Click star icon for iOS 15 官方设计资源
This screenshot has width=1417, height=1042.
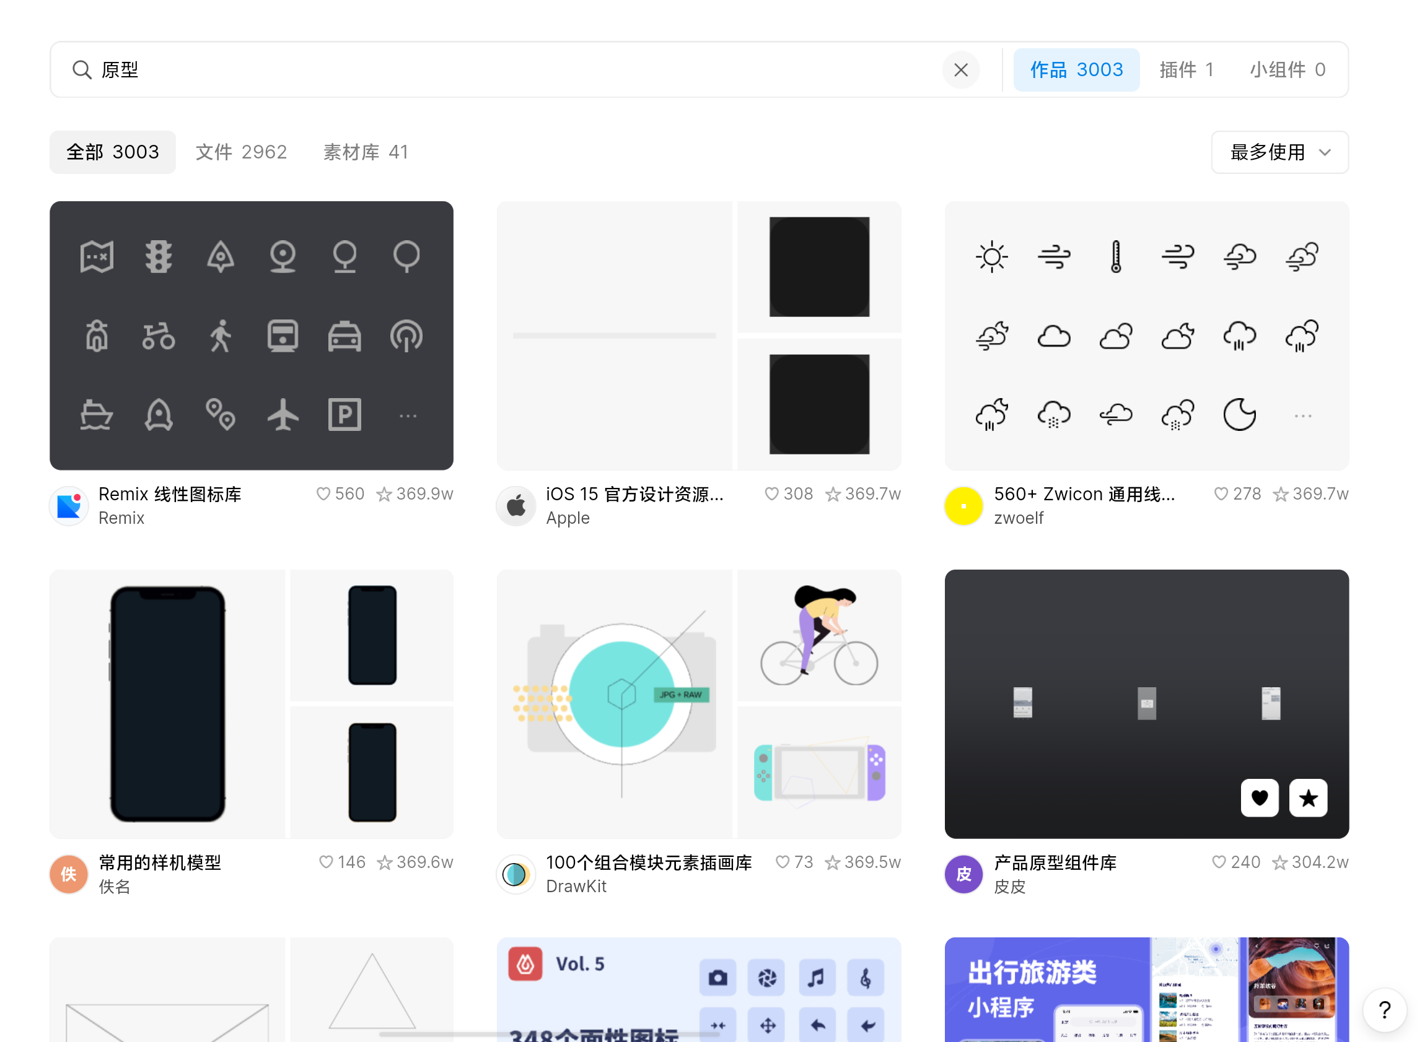[x=833, y=494]
